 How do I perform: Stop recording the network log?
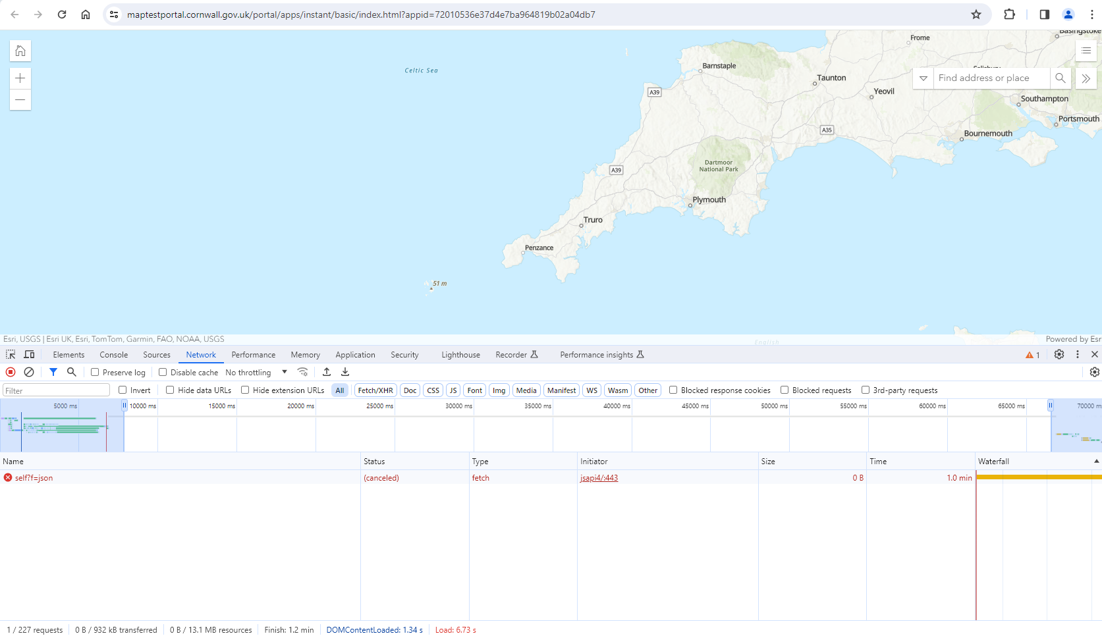pos(11,372)
